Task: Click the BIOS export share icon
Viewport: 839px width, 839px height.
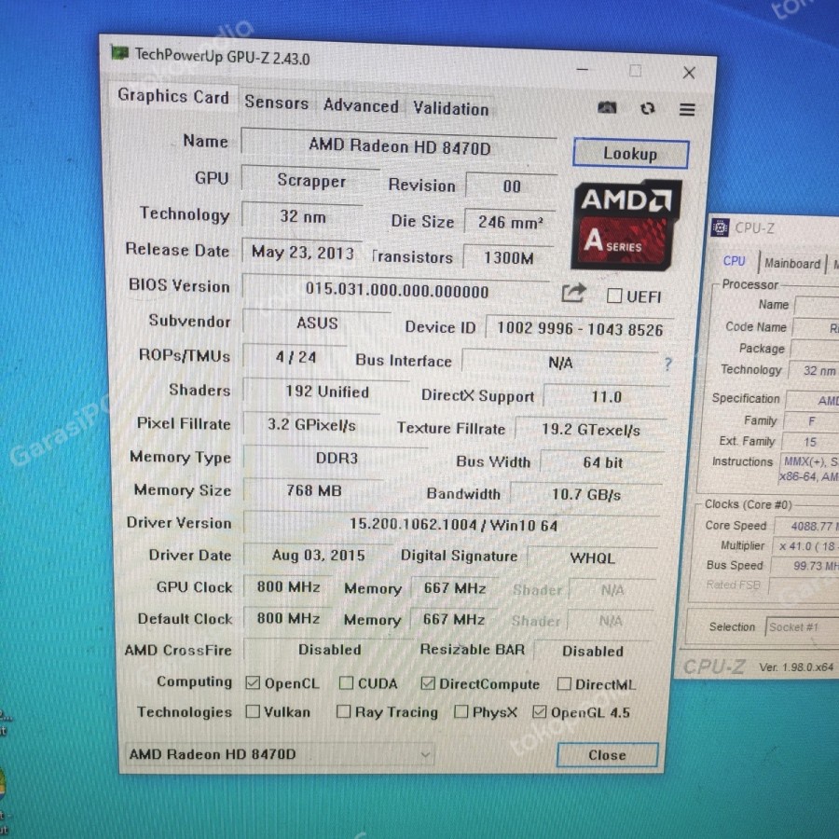Action: pyautogui.click(x=573, y=294)
